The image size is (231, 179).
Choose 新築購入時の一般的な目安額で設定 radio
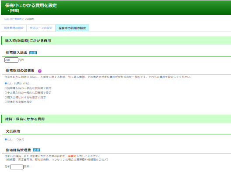6,88
